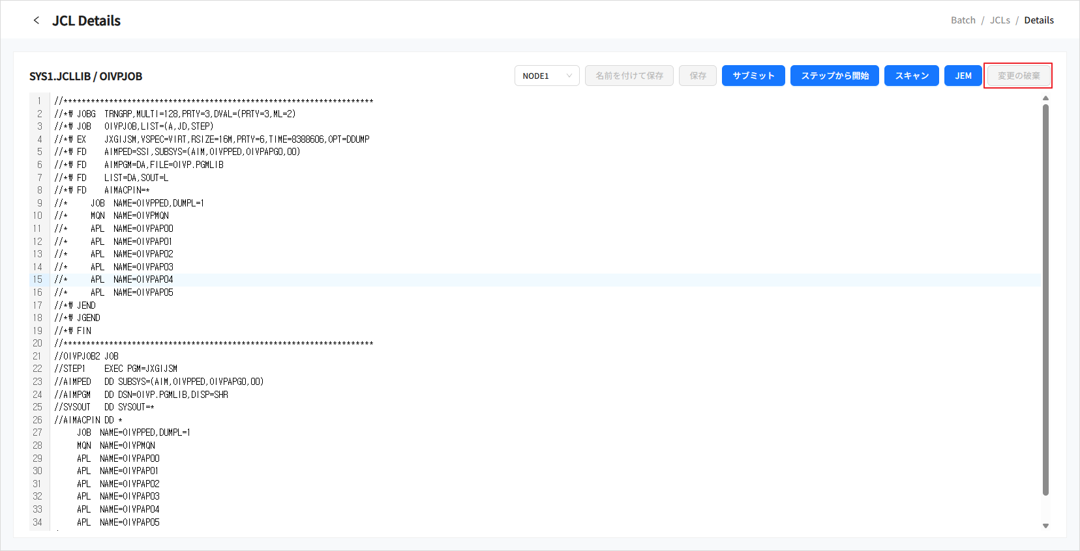Run the スキャン scan button
The width and height of the screenshot is (1080, 551).
click(x=911, y=76)
